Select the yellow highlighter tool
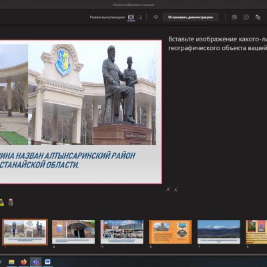The height and width of the screenshot is (267, 267). click(x=1, y=202)
